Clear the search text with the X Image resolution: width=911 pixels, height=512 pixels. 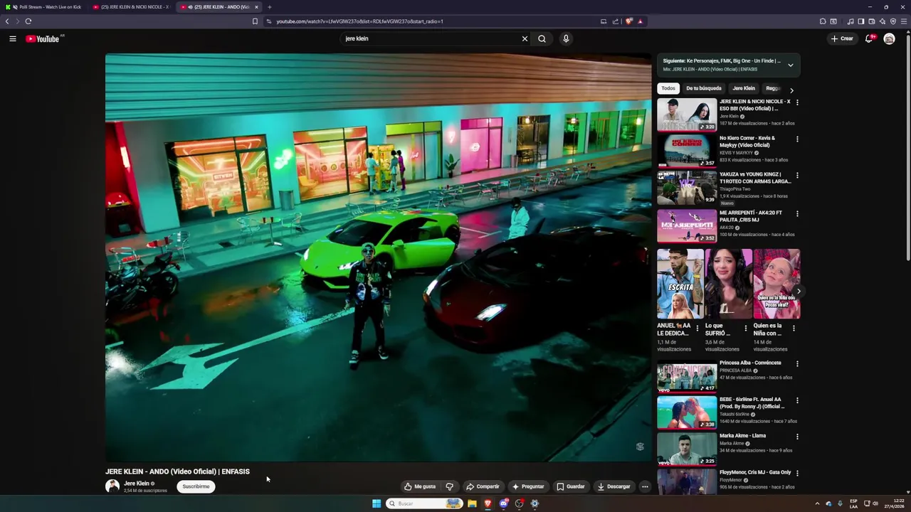(x=525, y=38)
